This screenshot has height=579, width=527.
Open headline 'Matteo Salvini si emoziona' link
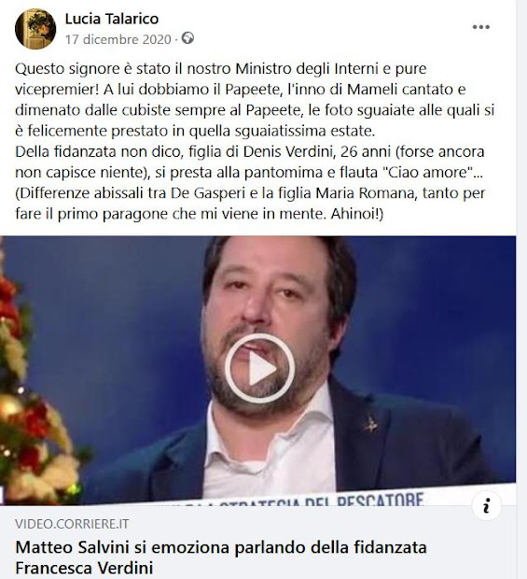[x=221, y=547]
